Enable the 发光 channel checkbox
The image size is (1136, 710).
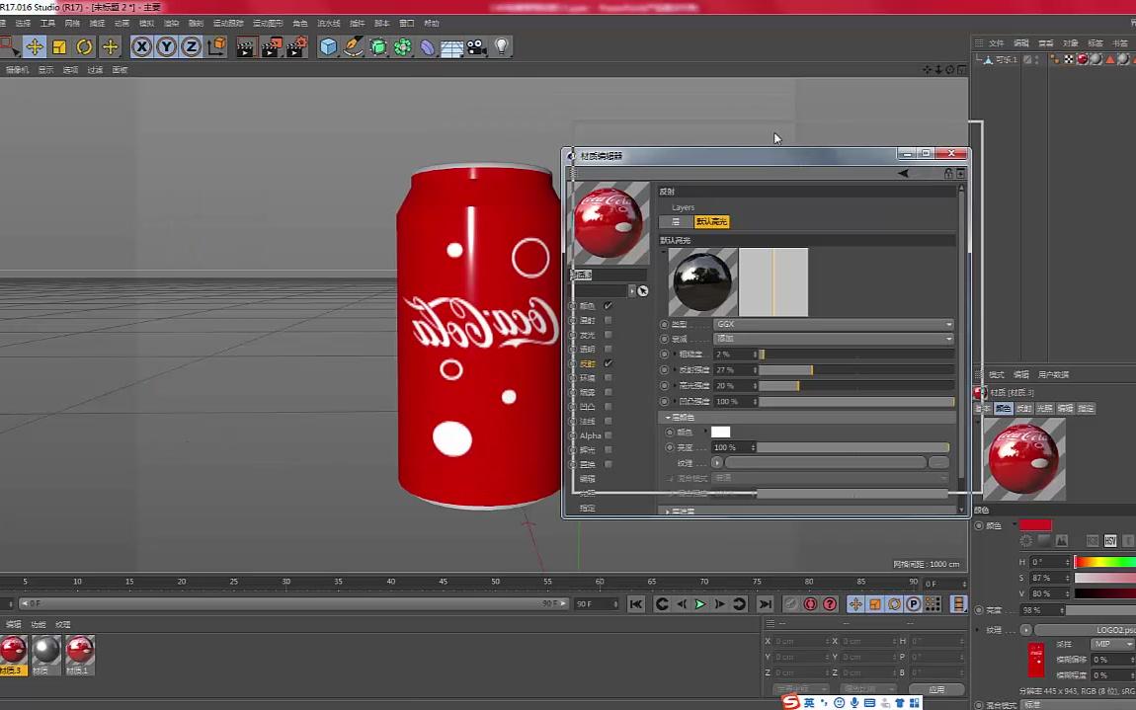tap(608, 335)
